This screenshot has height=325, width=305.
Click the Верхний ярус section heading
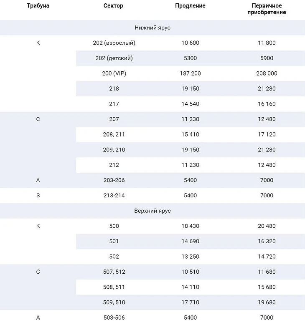[152, 211]
